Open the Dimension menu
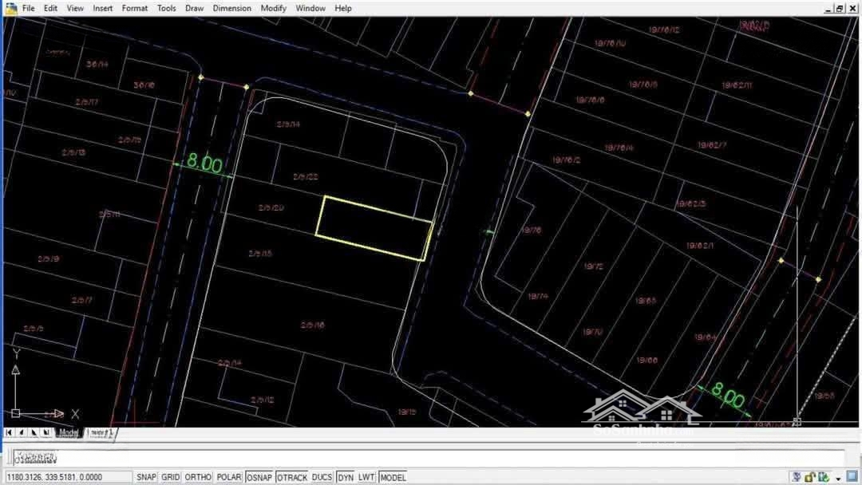 [232, 8]
